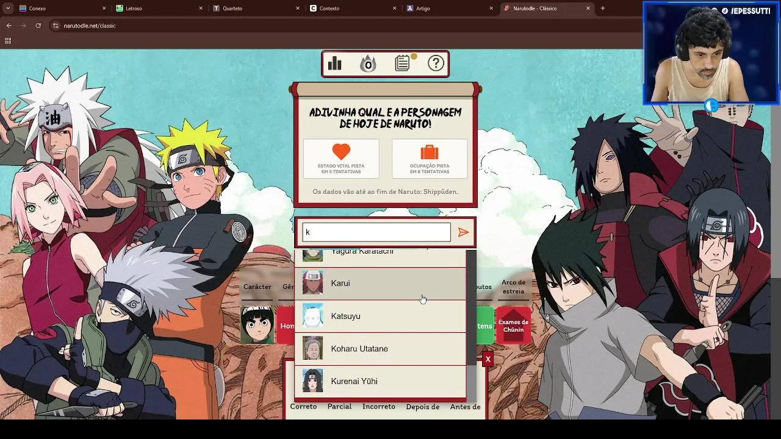The height and width of the screenshot is (439, 781).
Task: Go back with the browser back arrow
Action: pyautogui.click(x=9, y=26)
